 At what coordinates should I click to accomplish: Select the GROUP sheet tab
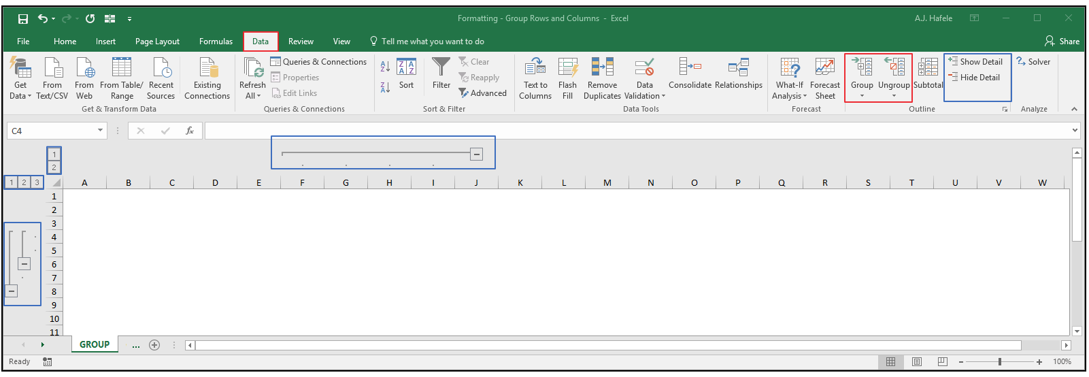coord(95,344)
